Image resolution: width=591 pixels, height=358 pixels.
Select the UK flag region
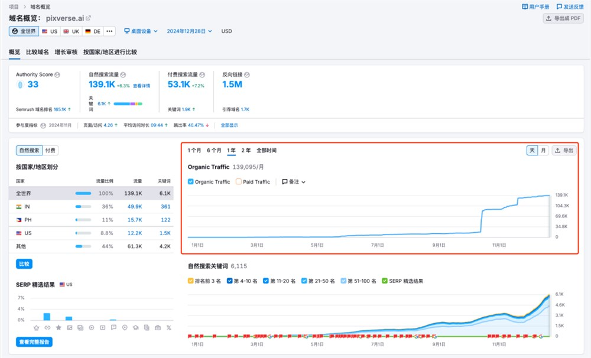tap(72, 31)
